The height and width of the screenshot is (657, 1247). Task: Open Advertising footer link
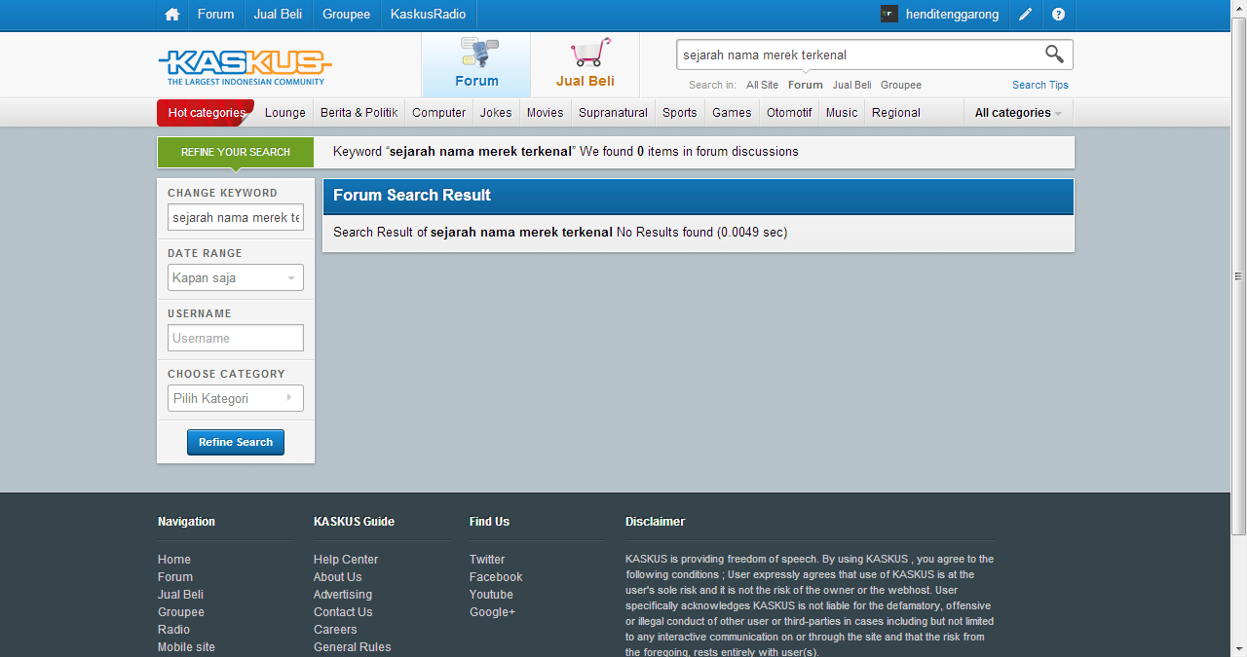[343, 595]
